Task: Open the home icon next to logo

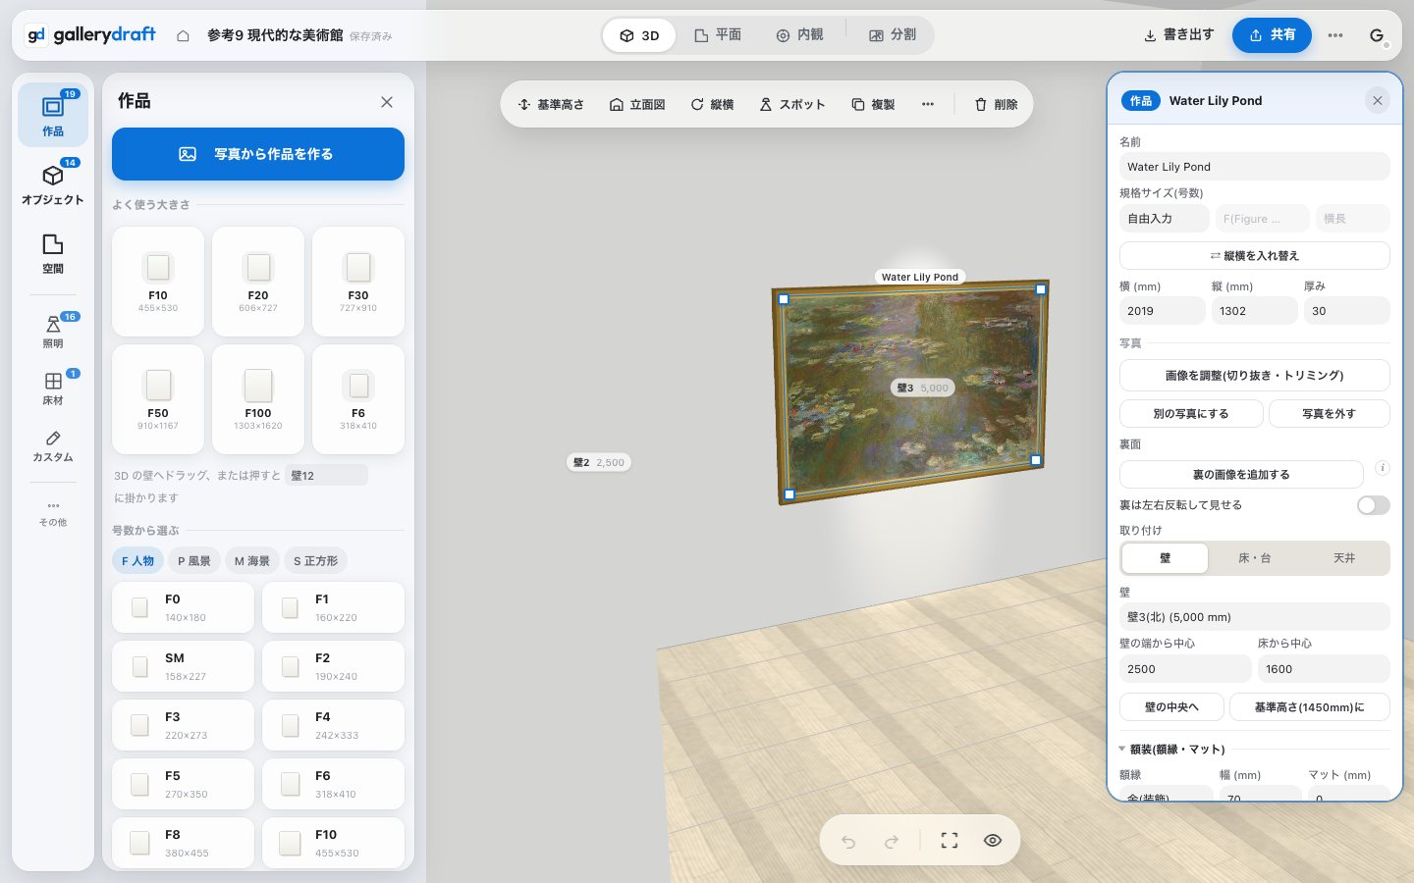Action: coord(183,35)
